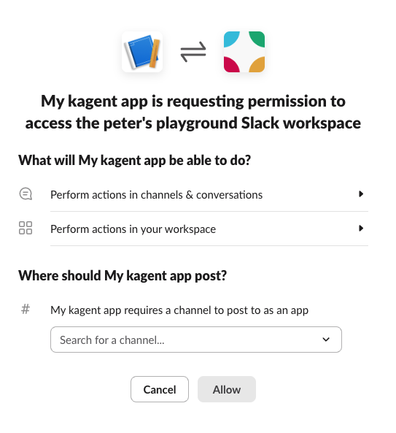
Task: Open the channel dropdown chevron
Action: click(x=326, y=340)
